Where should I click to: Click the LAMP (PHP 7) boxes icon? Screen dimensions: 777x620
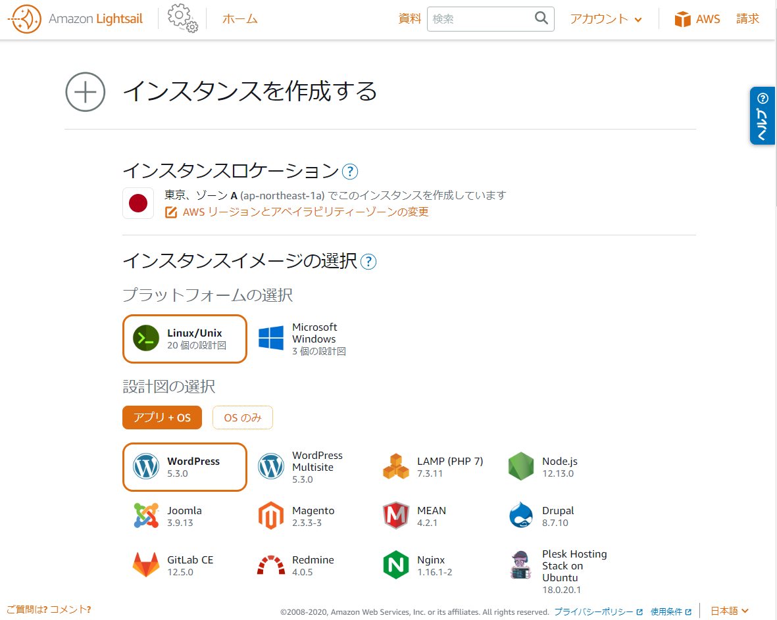coord(396,467)
